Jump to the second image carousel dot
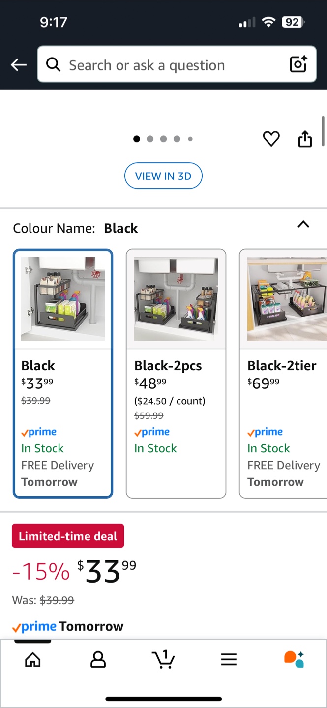The height and width of the screenshot is (708, 327). (150, 139)
